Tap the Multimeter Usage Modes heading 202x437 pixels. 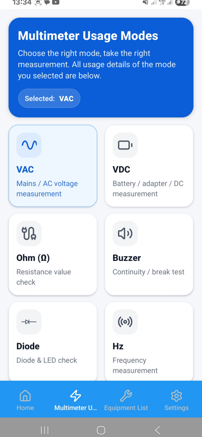88,36
